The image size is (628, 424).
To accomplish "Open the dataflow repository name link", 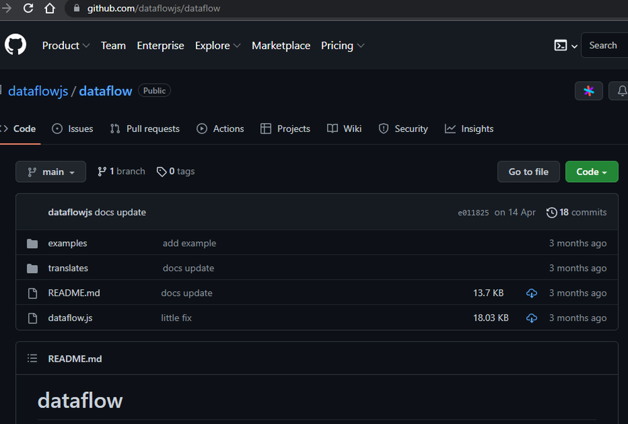I will tap(106, 91).
